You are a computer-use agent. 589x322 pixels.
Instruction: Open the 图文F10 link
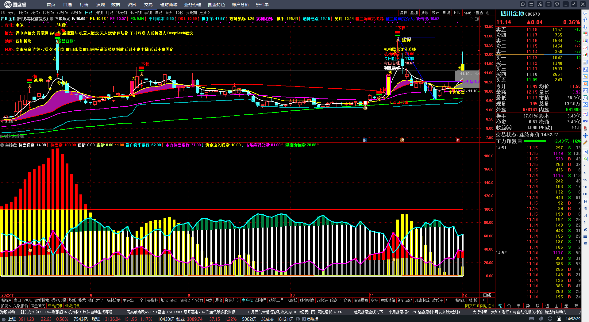pos(472,306)
